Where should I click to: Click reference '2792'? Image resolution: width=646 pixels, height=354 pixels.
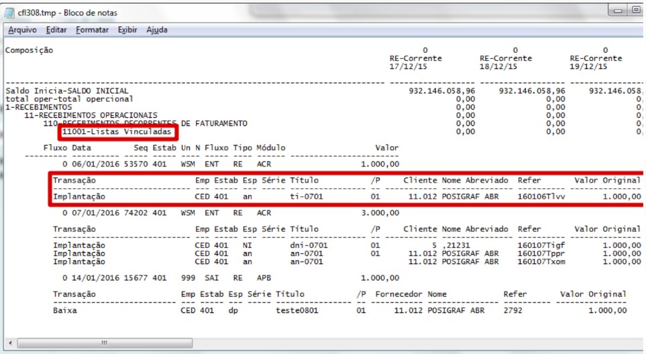pos(513,310)
